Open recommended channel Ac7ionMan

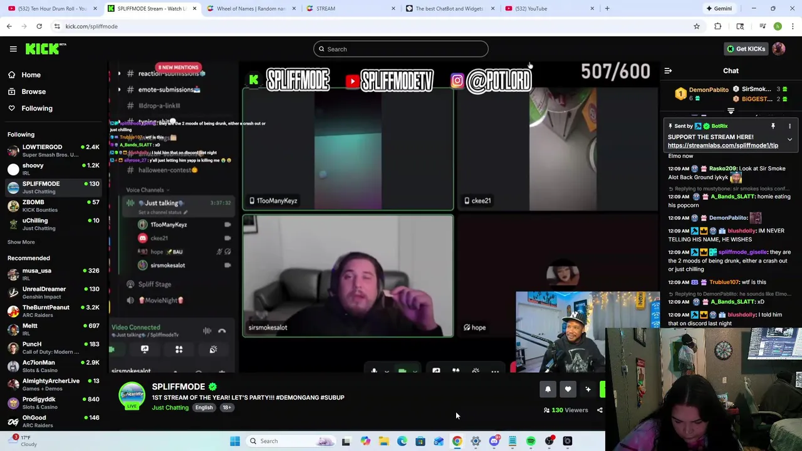53,366
